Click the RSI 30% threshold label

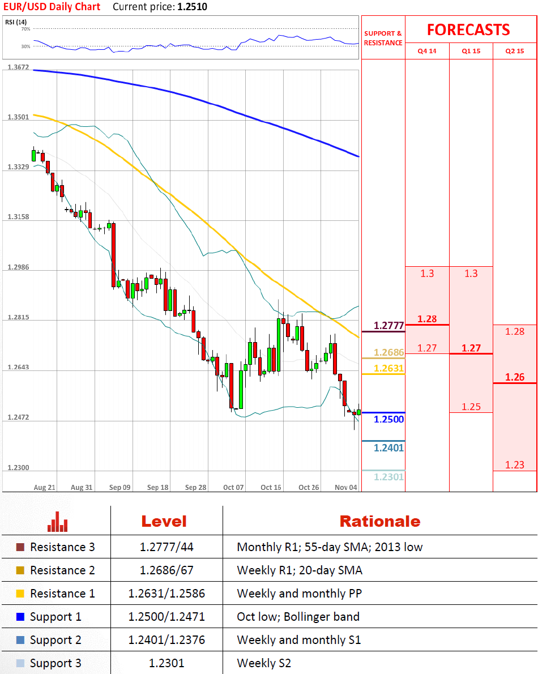tap(26, 46)
